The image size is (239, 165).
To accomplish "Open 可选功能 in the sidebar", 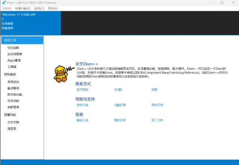I will pos(13,101).
